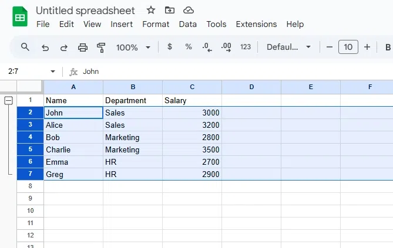Click the move to folder icon
Viewport: 393px width, 248px height.
pyautogui.click(x=170, y=10)
